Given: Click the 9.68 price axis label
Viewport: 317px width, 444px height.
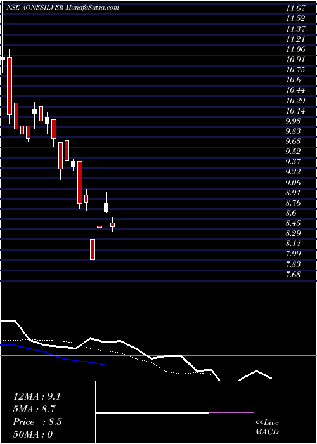Looking at the screenshot, I should (294, 141).
